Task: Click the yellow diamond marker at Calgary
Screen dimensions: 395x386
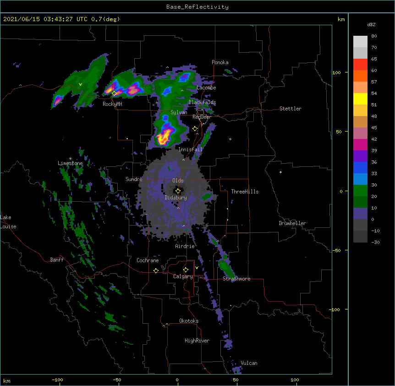Action: 186,270
